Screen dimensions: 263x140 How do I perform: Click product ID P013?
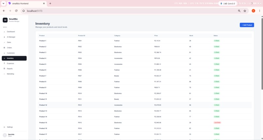pyautogui.click(x=80, y=111)
